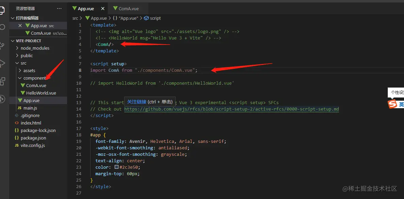404x199 pixels.
Task: Expand the public folder
Action: [17, 55]
